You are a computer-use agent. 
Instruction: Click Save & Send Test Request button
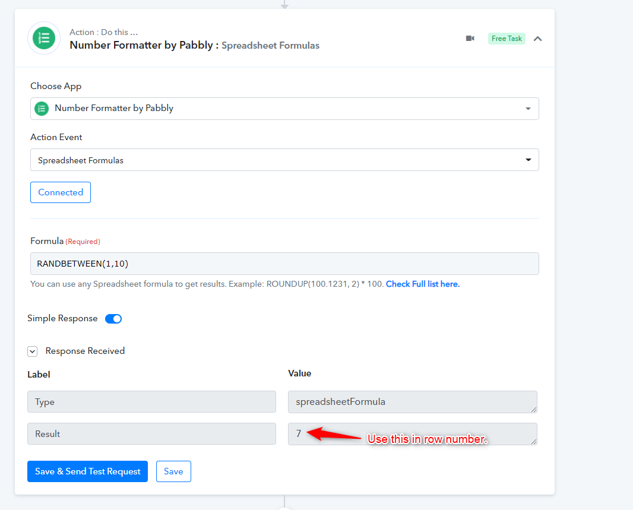tap(88, 471)
